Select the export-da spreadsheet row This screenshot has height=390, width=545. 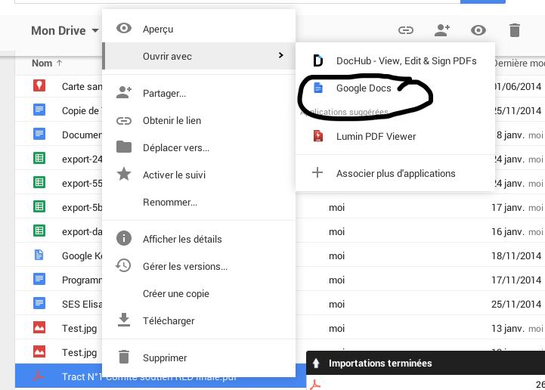(x=59, y=231)
